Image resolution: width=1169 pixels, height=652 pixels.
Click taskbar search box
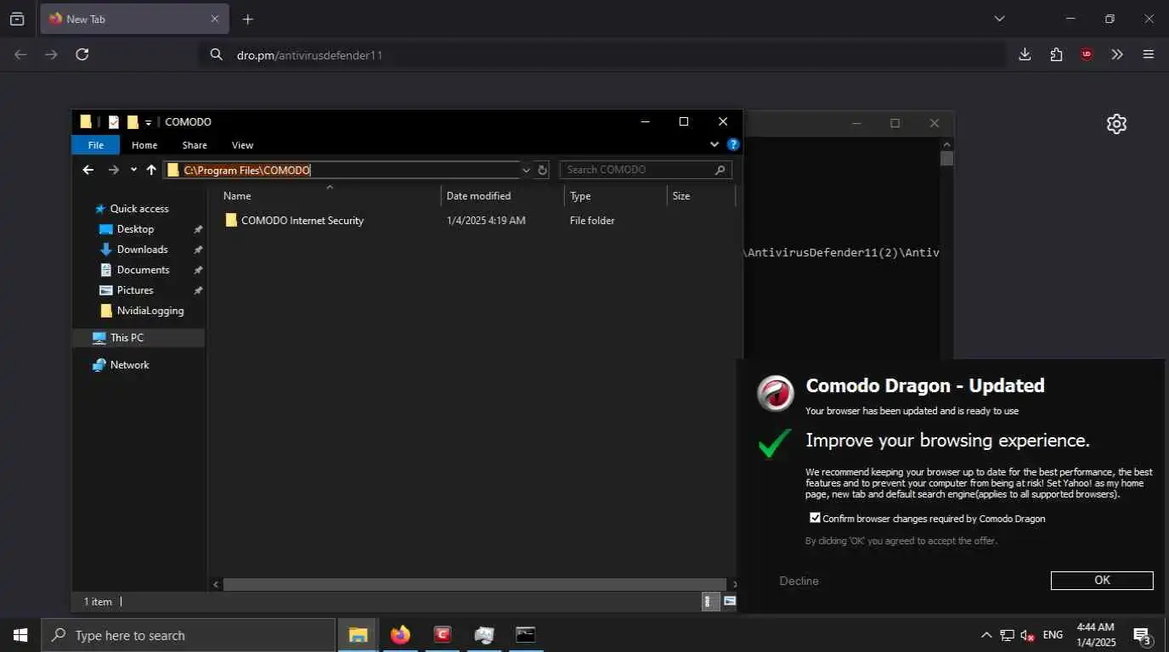(189, 635)
